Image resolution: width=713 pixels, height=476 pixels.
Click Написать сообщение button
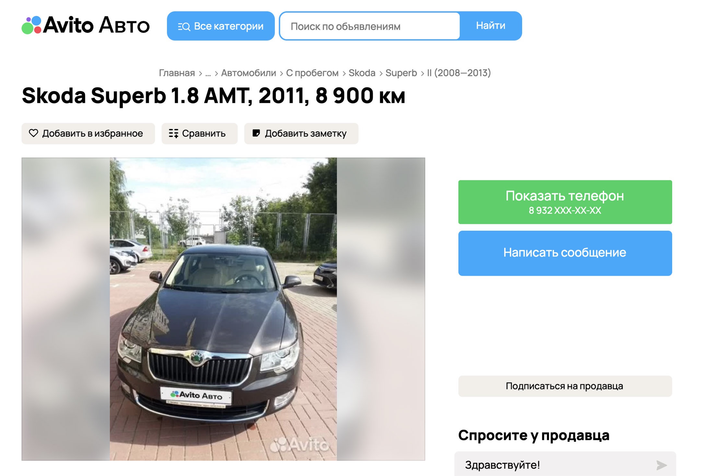tap(565, 253)
